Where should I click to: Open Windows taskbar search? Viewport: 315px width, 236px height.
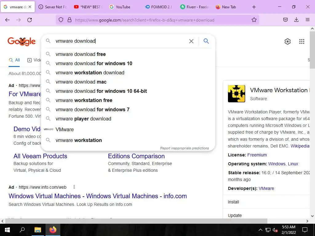(x=22, y=230)
